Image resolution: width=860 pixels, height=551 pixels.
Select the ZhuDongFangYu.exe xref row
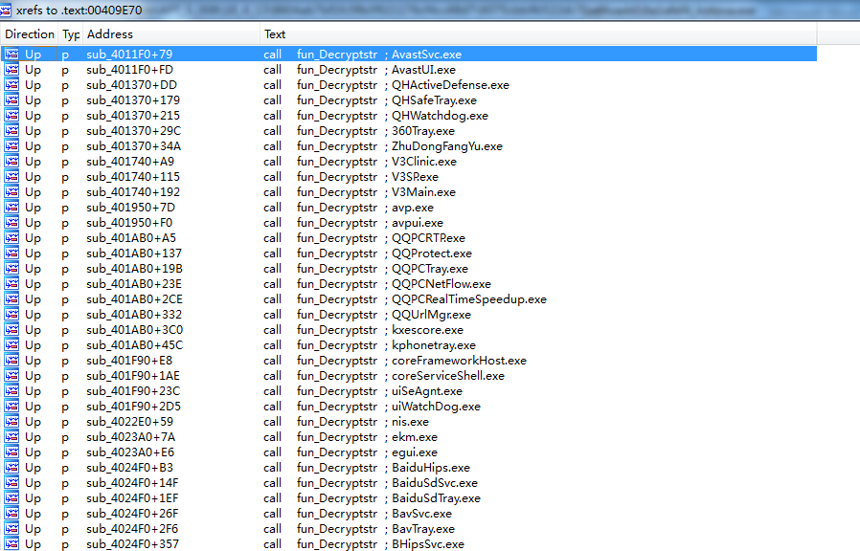(x=446, y=146)
